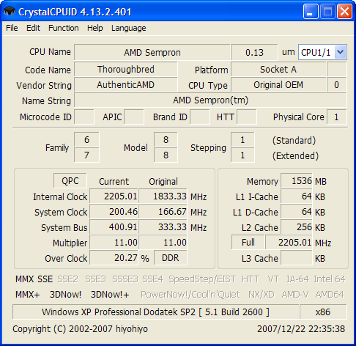Screen dimensions: 356x346
Task: Click the copyright hiyohiyo text
Action: click(80, 329)
